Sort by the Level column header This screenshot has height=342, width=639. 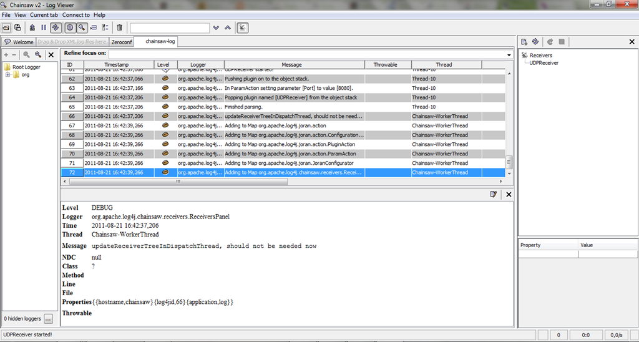[x=166, y=64]
